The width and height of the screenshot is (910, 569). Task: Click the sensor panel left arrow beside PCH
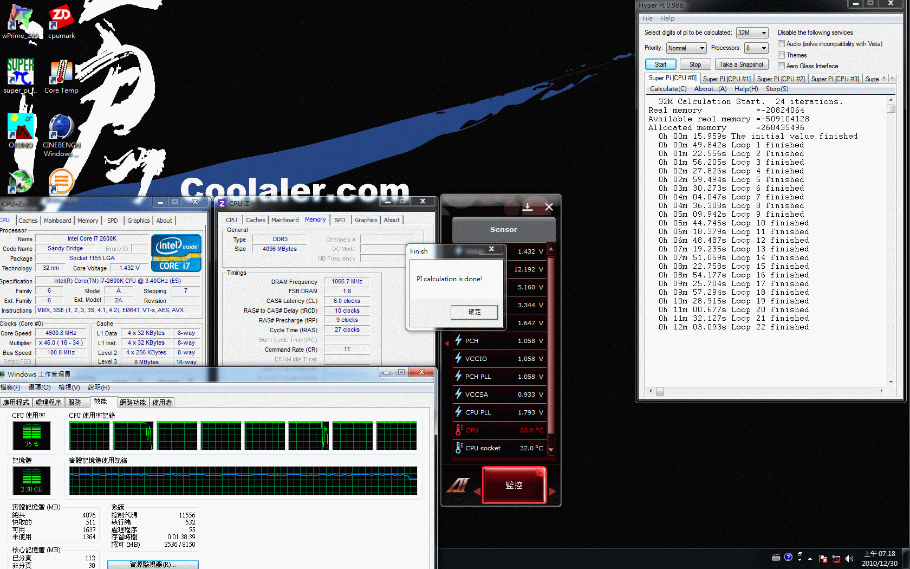pyautogui.click(x=447, y=343)
